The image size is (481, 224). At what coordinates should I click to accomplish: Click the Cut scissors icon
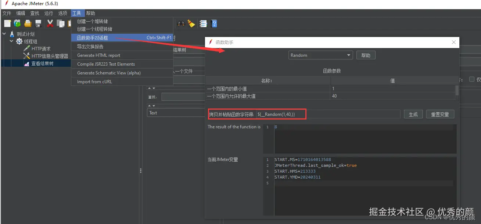click(50, 23)
